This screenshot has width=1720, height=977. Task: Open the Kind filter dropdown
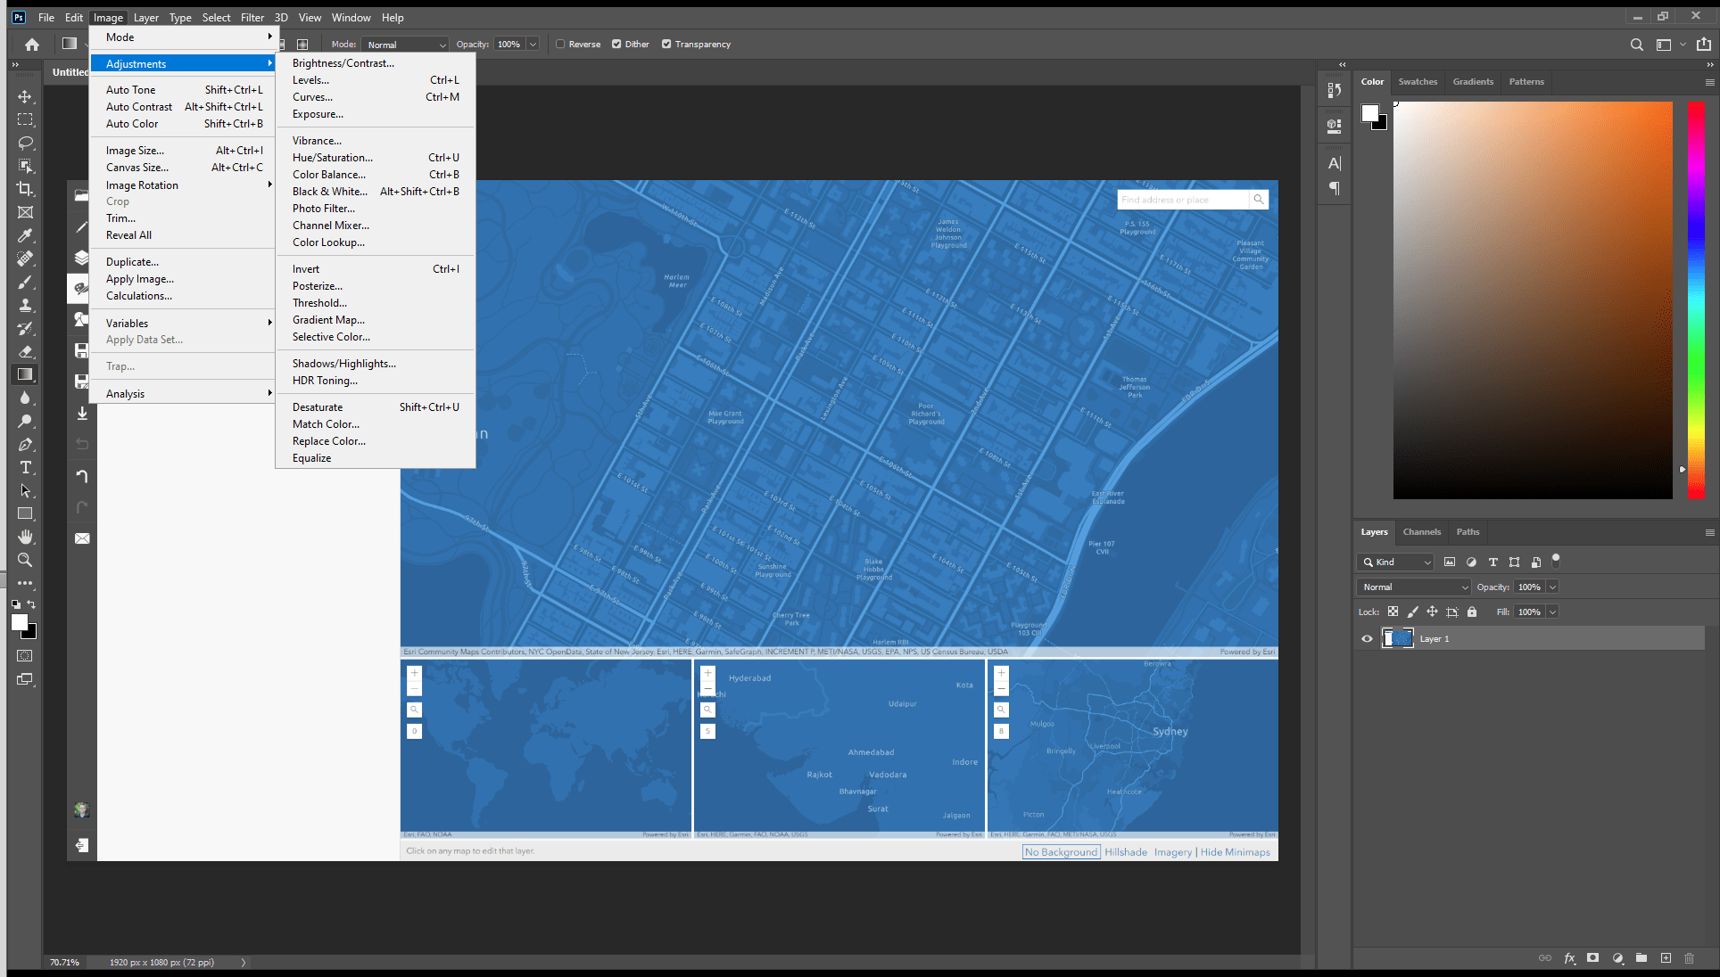(1396, 562)
